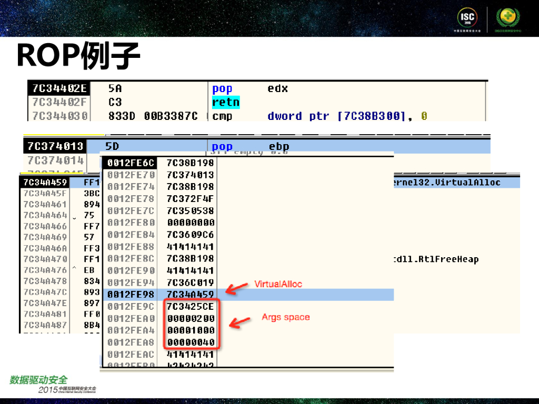
Task: Click the ISC conference logo
Action: click(467, 20)
